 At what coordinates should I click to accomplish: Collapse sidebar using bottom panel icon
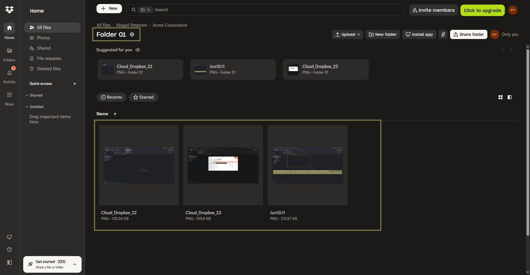pos(9,262)
